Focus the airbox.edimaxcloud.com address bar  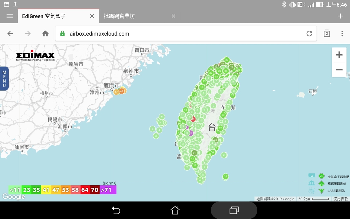tap(186, 34)
